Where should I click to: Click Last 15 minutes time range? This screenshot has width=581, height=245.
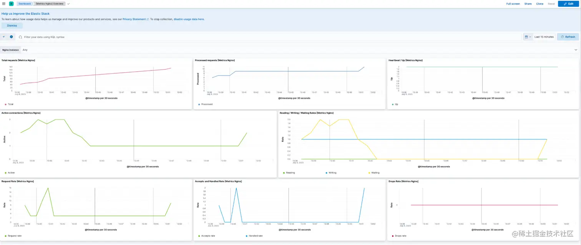pyautogui.click(x=544, y=37)
